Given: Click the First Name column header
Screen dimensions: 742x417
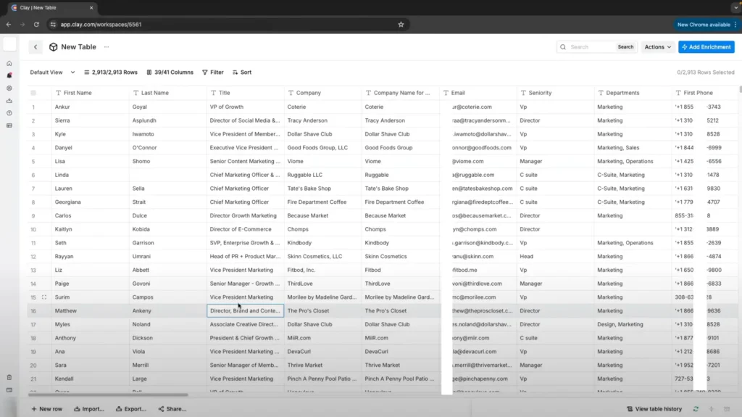Looking at the screenshot, I should point(91,93).
